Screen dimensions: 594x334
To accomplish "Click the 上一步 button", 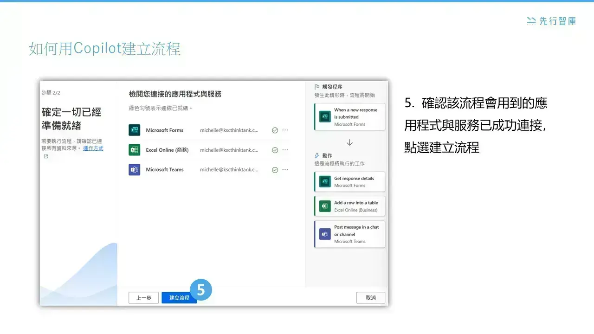I will [144, 298].
